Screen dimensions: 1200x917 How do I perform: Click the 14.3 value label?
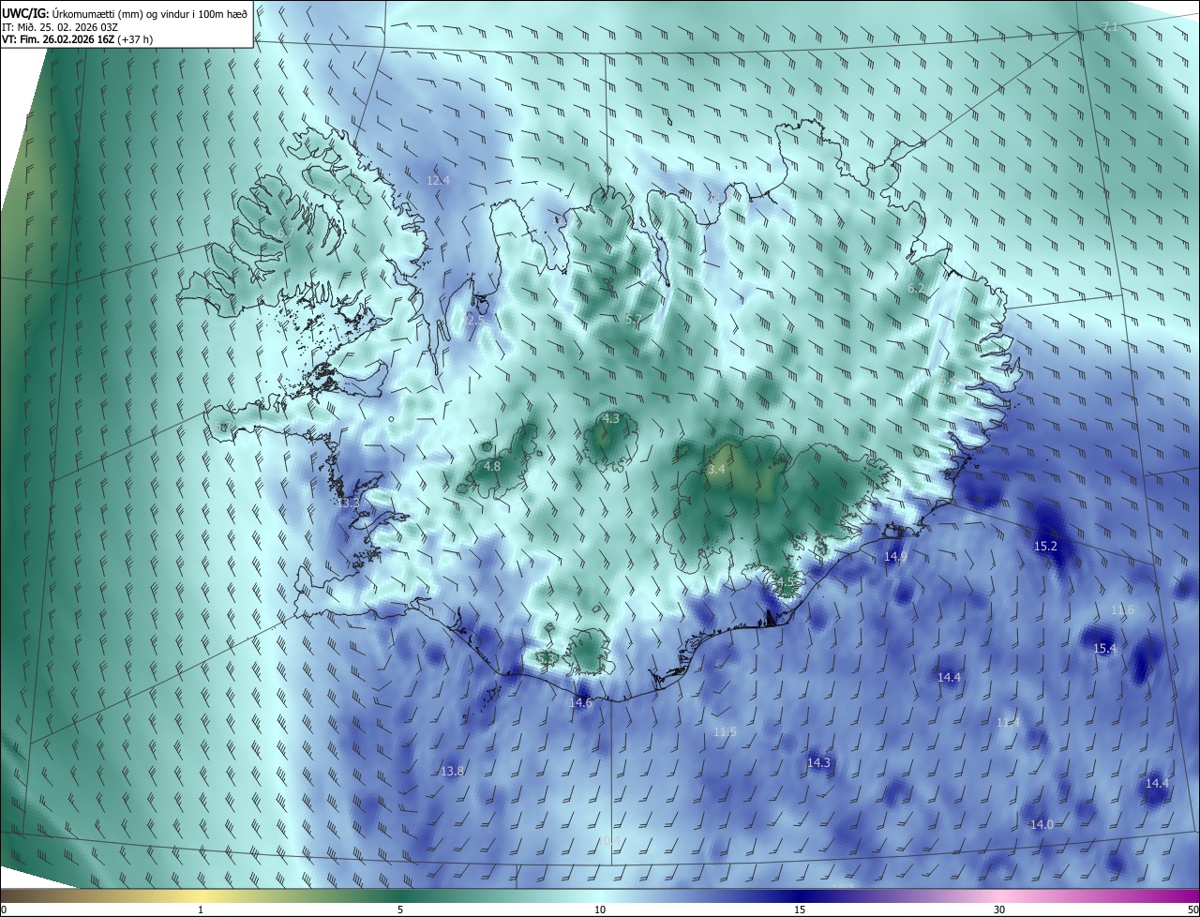click(x=818, y=763)
